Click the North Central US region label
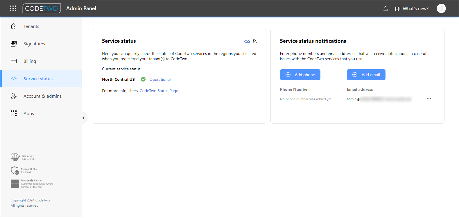The width and height of the screenshot is (459, 218). [118, 79]
